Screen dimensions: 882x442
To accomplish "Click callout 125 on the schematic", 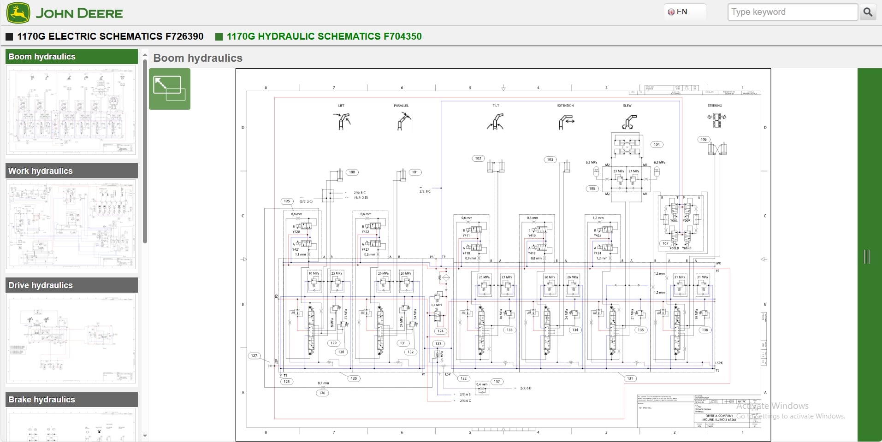I will coord(286,201).
